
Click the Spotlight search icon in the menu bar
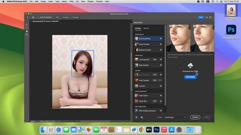217,1
